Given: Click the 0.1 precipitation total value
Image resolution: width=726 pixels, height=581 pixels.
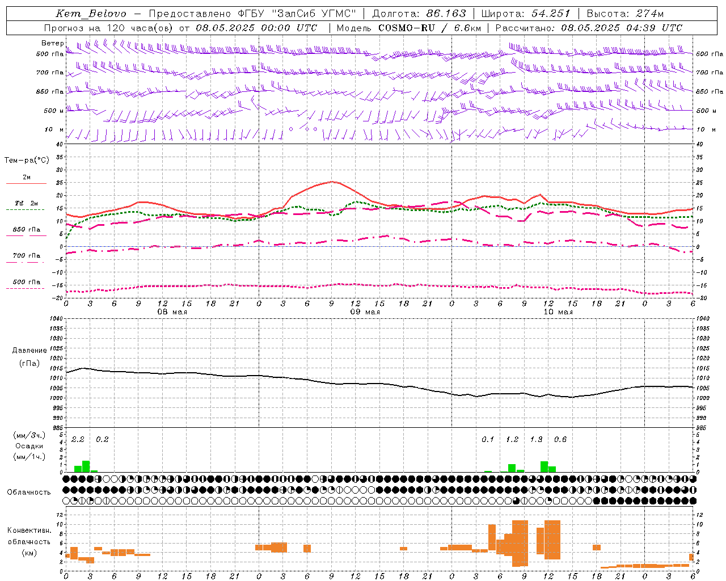Looking at the screenshot, I should pyautogui.click(x=488, y=440).
